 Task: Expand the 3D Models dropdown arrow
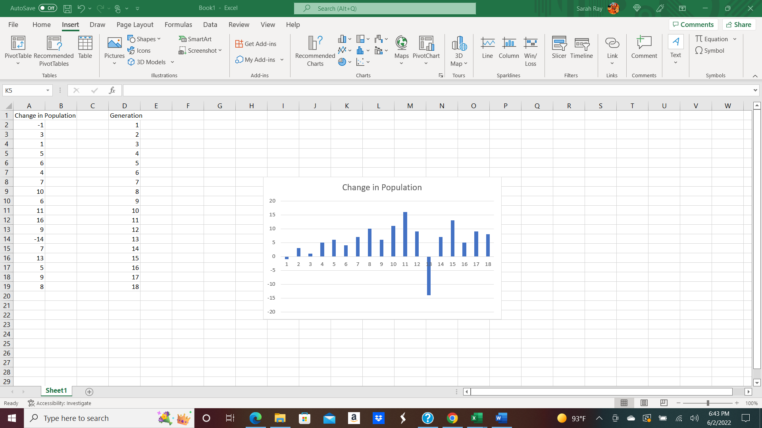172,62
